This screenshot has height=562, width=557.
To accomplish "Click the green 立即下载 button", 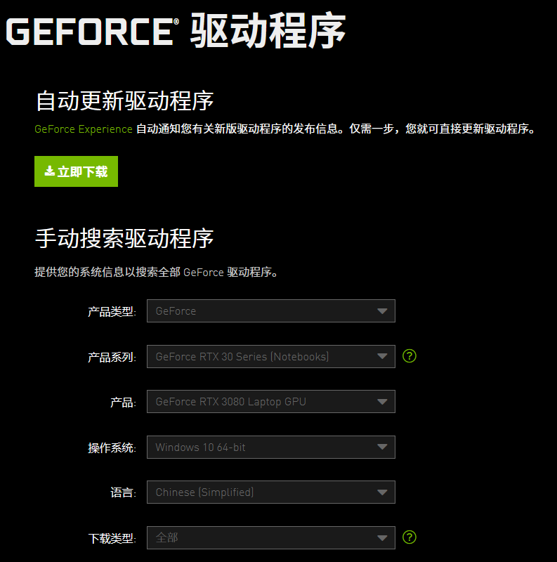I will click(x=76, y=171).
